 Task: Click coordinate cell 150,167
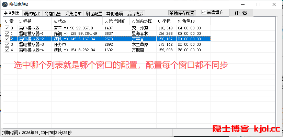point(165,39)
